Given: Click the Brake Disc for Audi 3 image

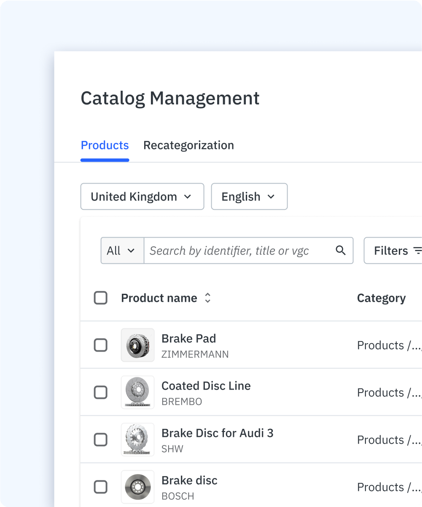Looking at the screenshot, I should point(137,440).
